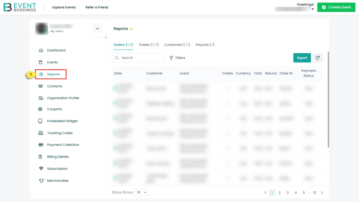The height and width of the screenshot is (202, 359).
Task: Click the Date column header
Action: pyautogui.click(x=118, y=73)
